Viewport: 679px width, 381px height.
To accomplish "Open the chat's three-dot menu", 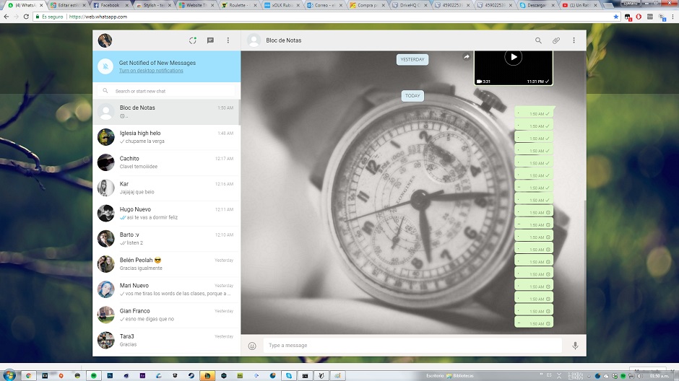I will 574,40.
